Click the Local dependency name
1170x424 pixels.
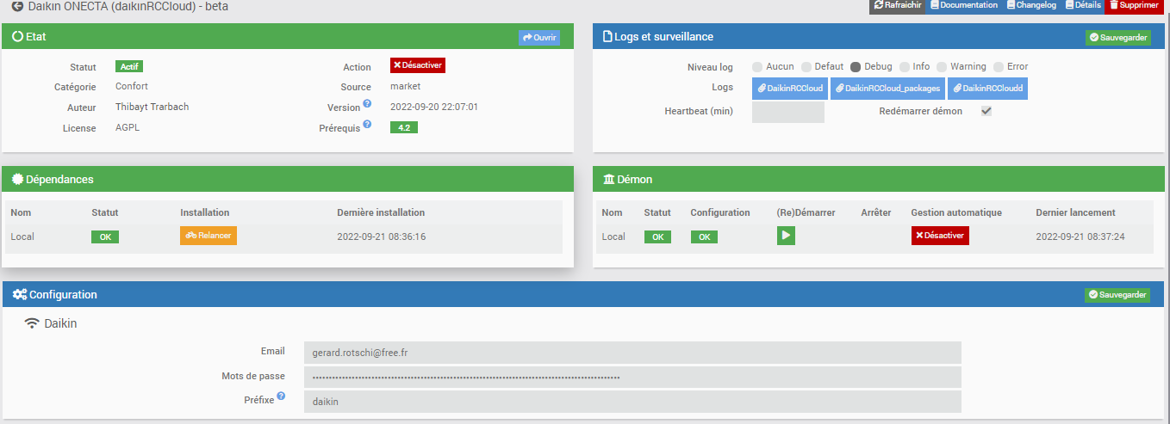pyautogui.click(x=22, y=237)
